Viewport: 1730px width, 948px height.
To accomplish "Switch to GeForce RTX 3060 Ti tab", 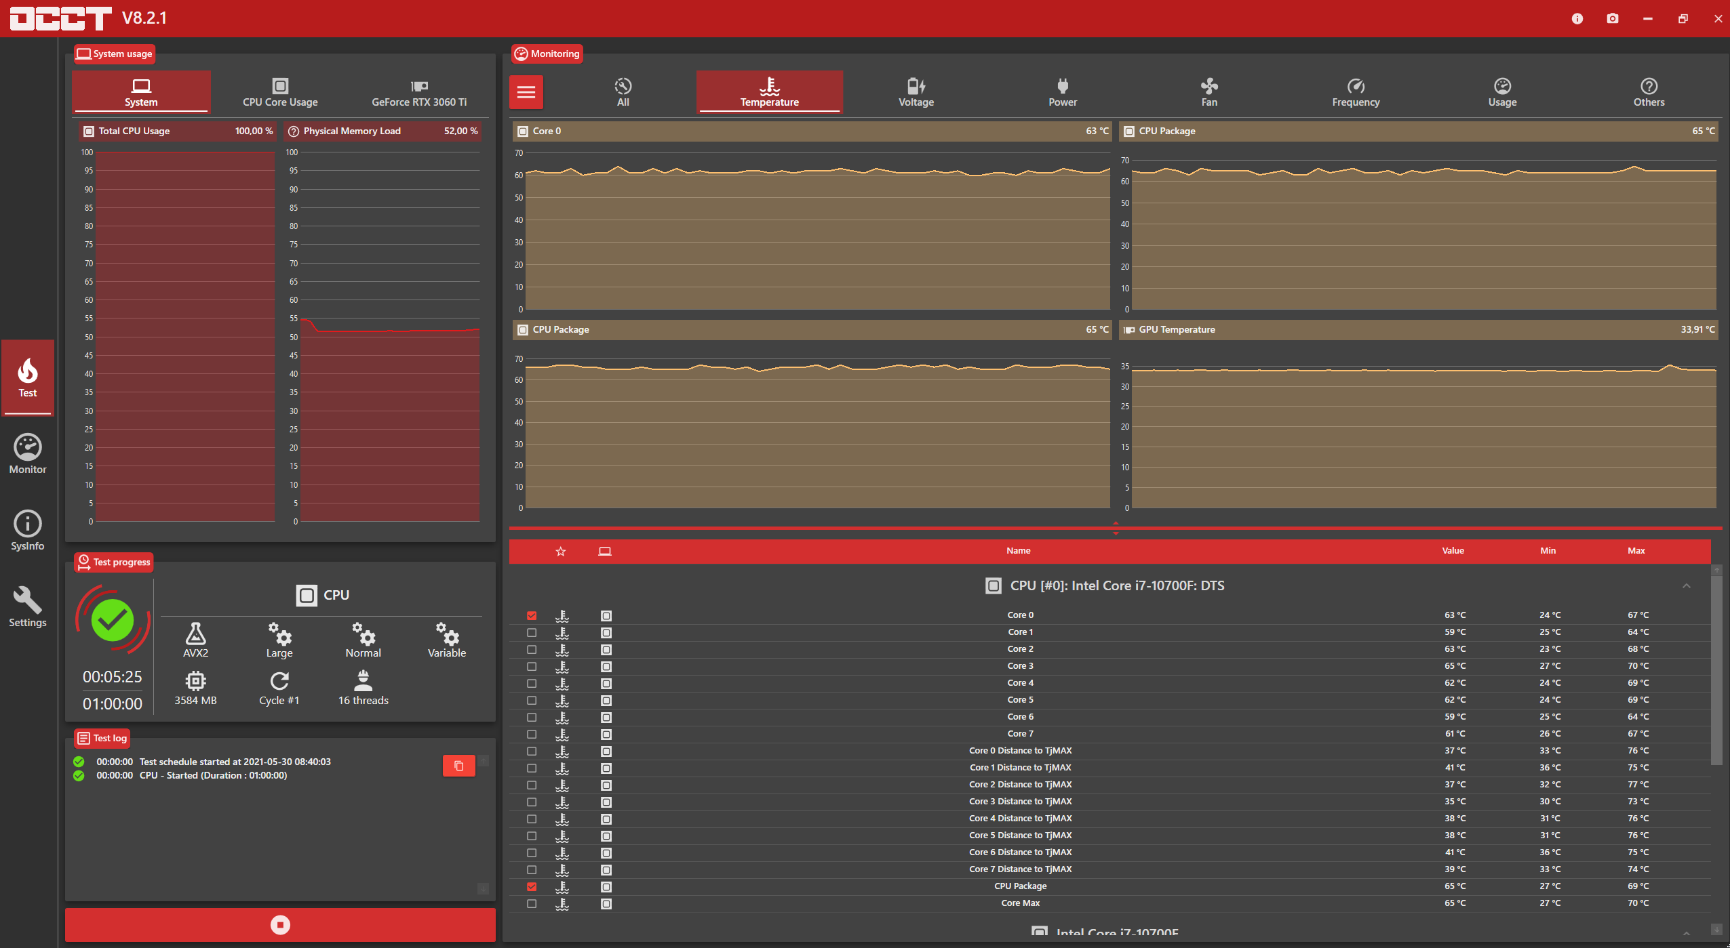I will click(419, 92).
